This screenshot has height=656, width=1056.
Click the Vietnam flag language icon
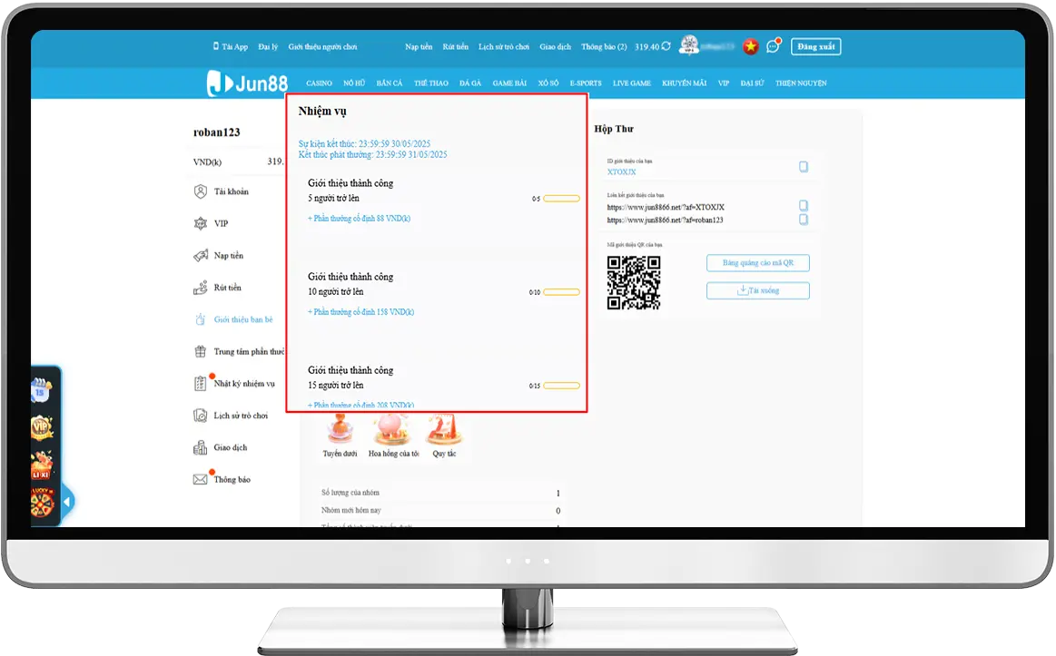[750, 46]
